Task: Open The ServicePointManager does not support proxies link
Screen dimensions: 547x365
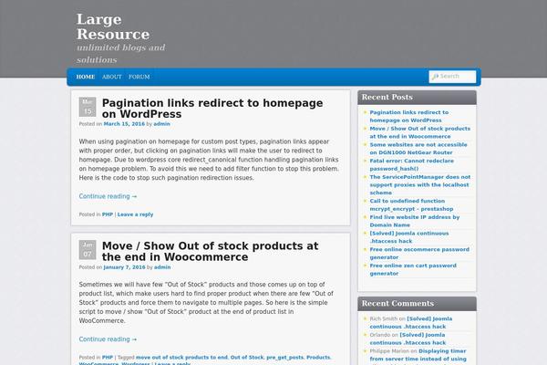Action: tap(420, 184)
